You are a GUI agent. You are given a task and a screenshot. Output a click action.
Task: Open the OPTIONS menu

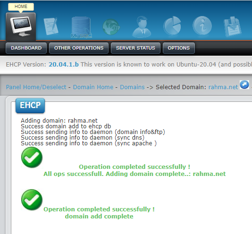179,48
